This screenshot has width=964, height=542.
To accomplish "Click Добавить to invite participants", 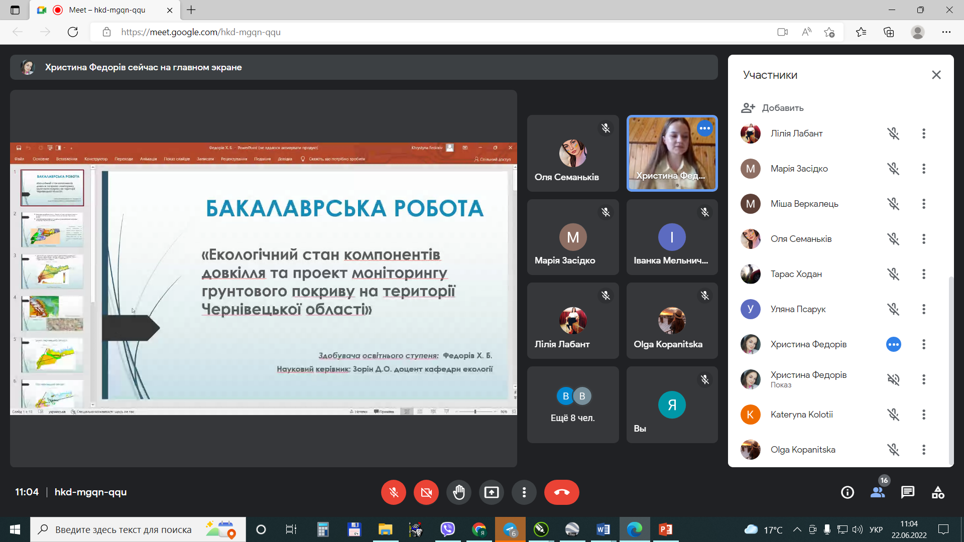I will (x=782, y=108).
